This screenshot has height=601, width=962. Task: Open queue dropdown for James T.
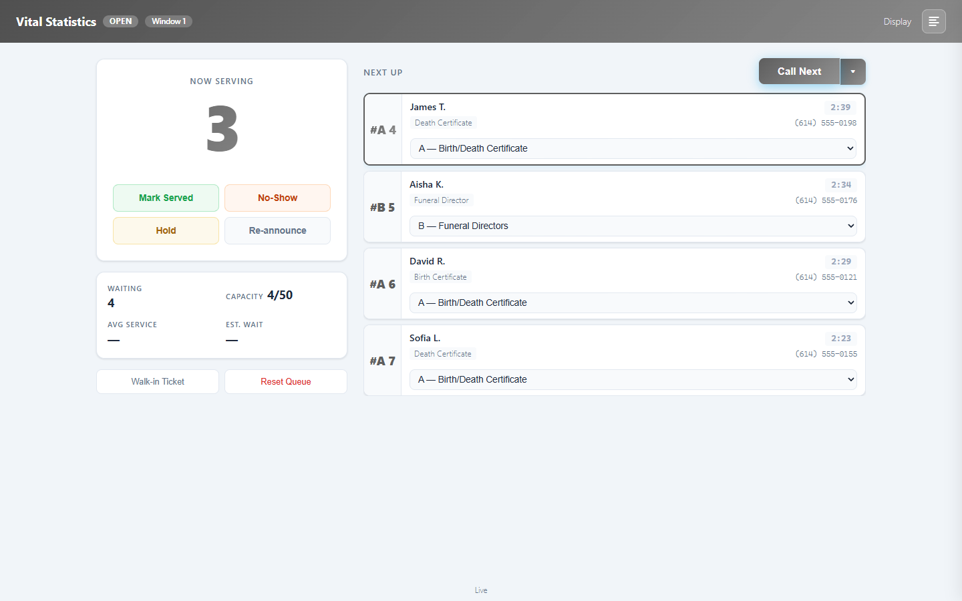pyautogui.click(x=633, y=148)
